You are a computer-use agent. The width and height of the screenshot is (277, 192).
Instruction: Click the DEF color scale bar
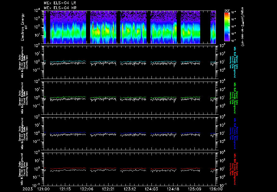(x=227, y=27)
